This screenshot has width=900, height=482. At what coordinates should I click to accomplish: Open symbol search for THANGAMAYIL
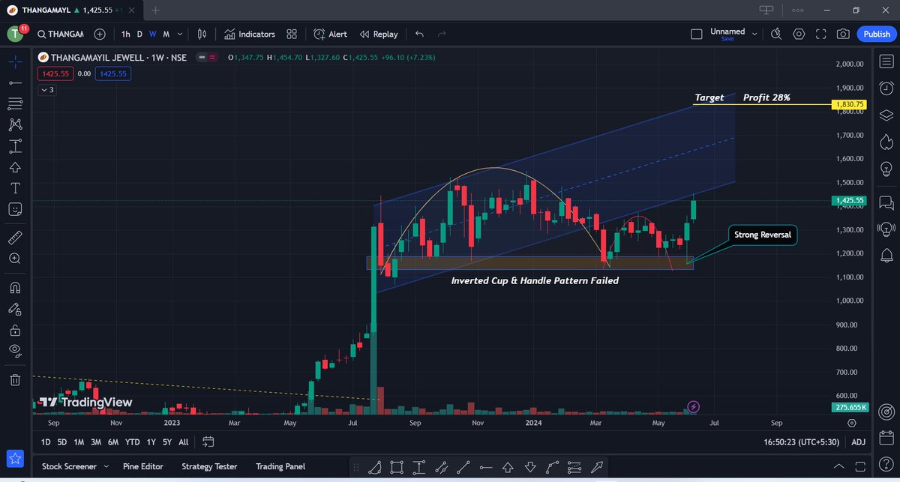click(61, 34)
